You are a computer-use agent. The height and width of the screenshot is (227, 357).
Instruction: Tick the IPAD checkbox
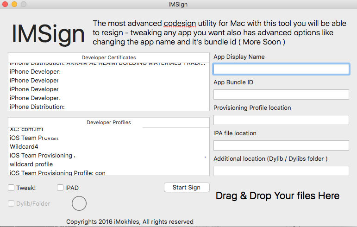pyautogui.click(x=60, y=188)
